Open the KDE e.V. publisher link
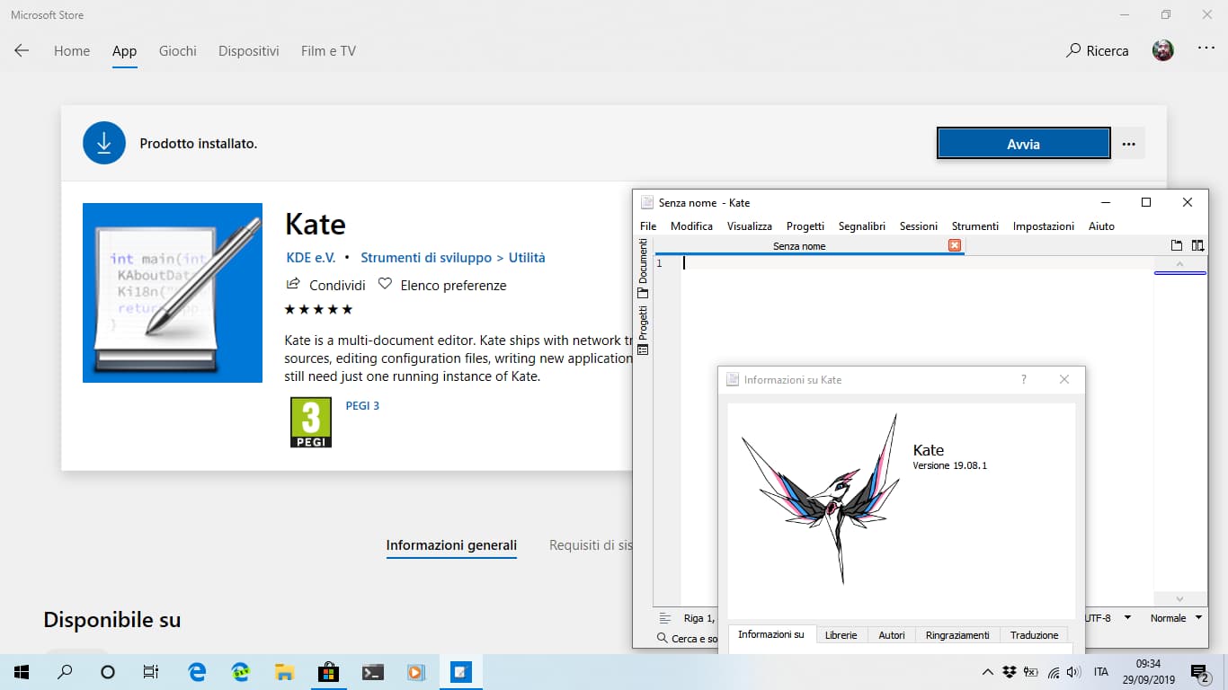1228x690 pixels. [311, 258]
